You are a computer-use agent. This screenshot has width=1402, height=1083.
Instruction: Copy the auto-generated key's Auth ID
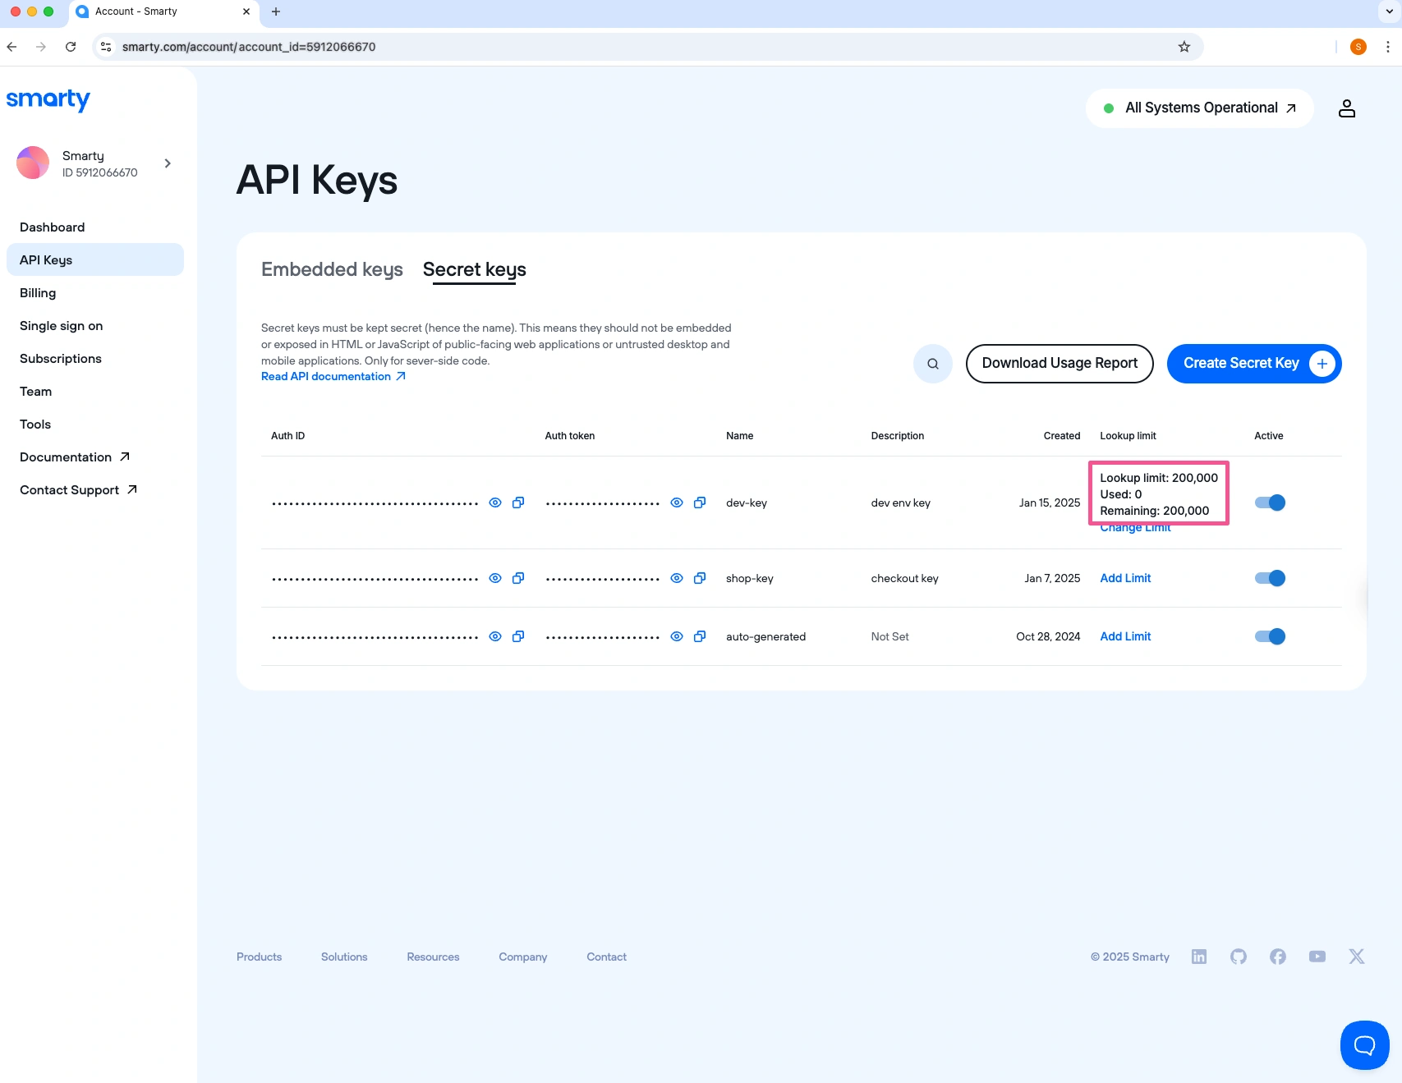tap(517, 636)
